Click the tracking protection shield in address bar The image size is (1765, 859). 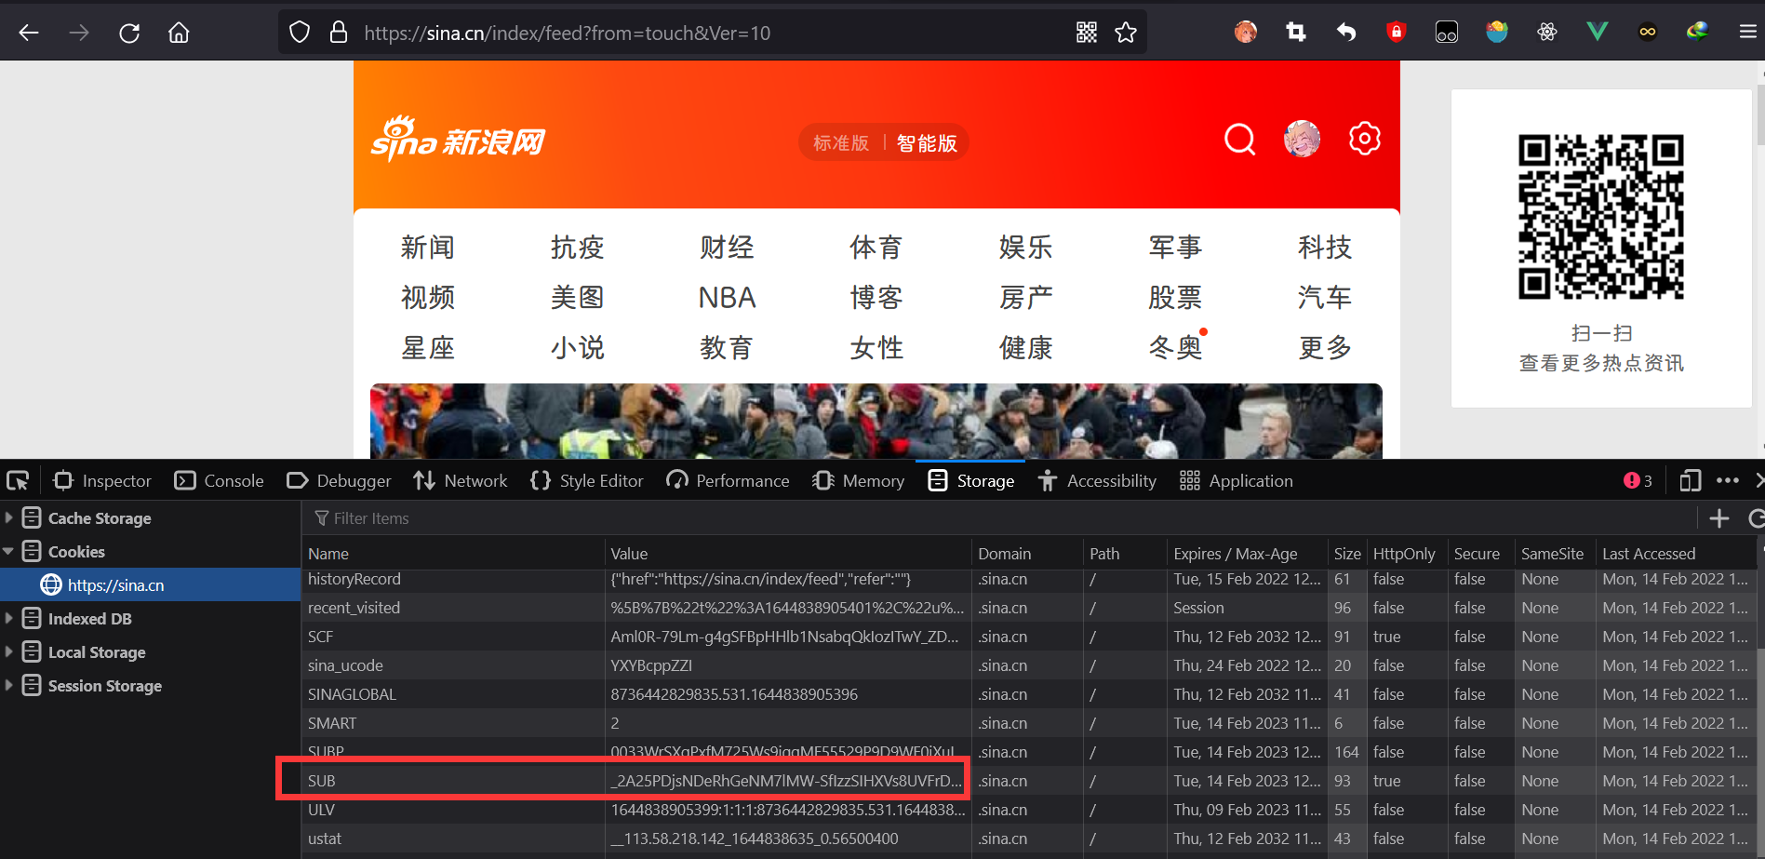(x=299, y=31)
